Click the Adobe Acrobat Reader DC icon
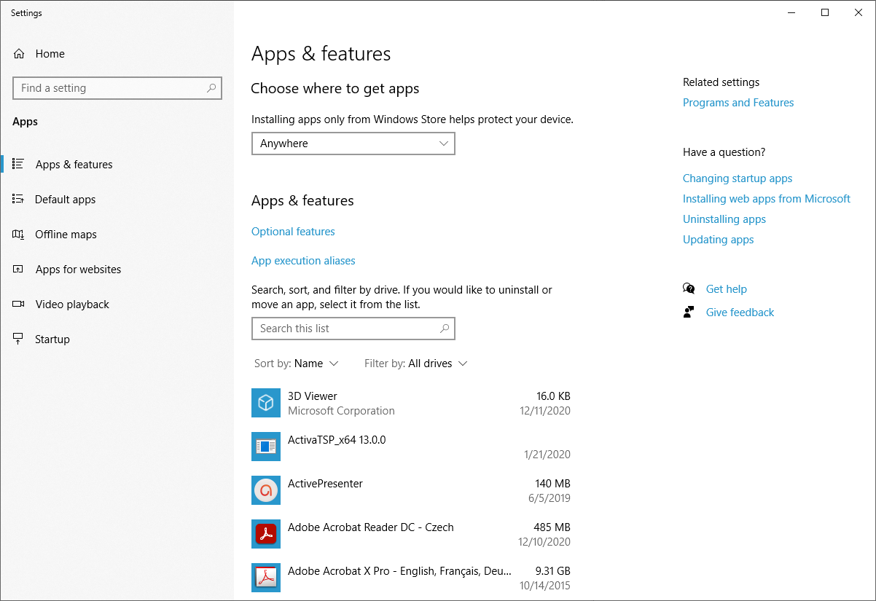Screen dimensions: 876x601 pos(266,534)
